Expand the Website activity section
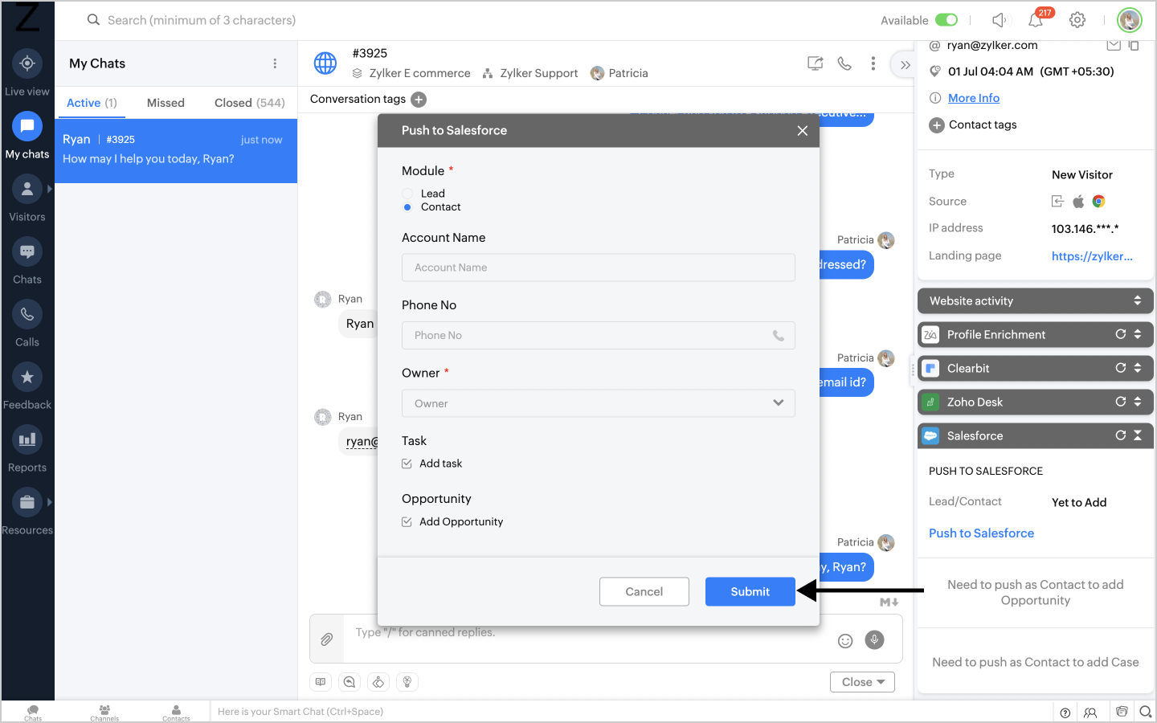Viewport: 1157px width, 723px height. 1138,300
